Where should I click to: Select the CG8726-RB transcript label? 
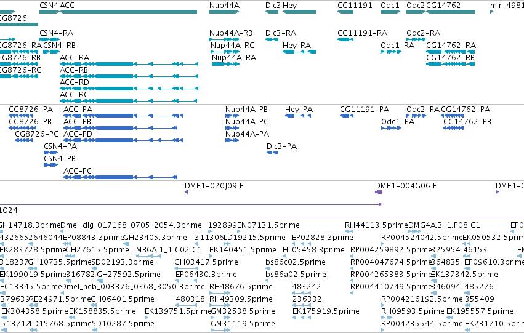20,57
